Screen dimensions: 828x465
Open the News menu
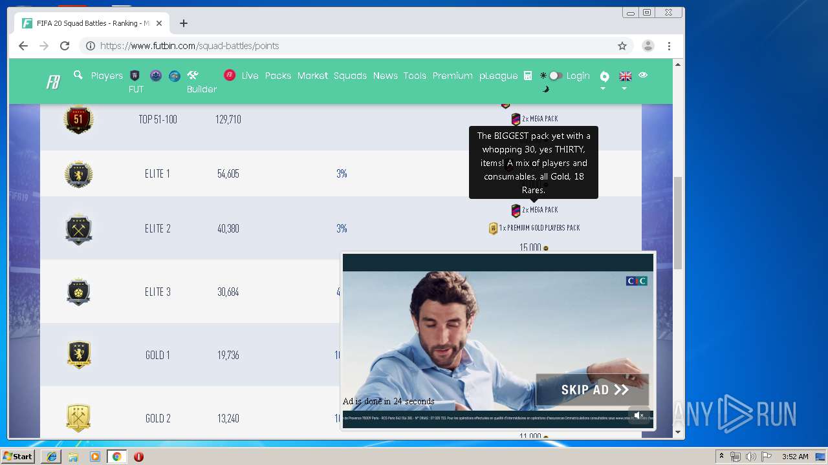coord(385,76)
